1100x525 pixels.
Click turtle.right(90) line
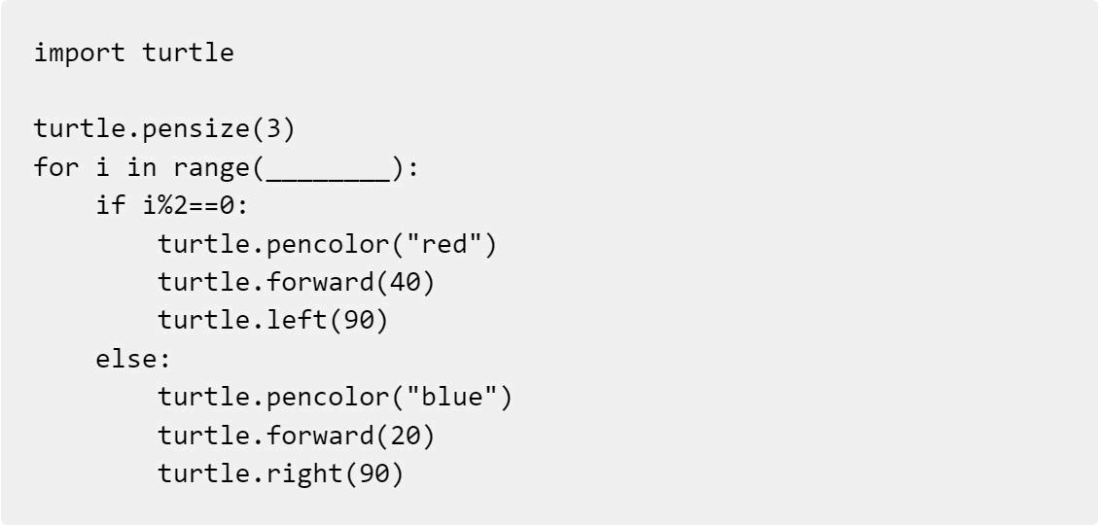click(281, 473)
